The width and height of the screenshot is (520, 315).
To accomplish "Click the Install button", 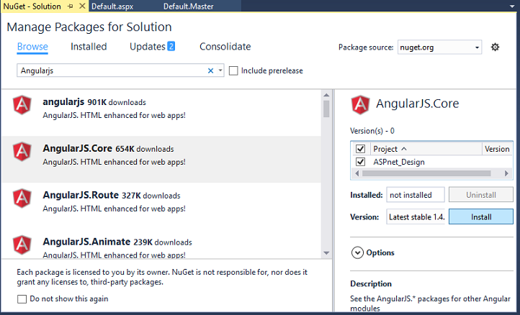I will tap(481, 216).
